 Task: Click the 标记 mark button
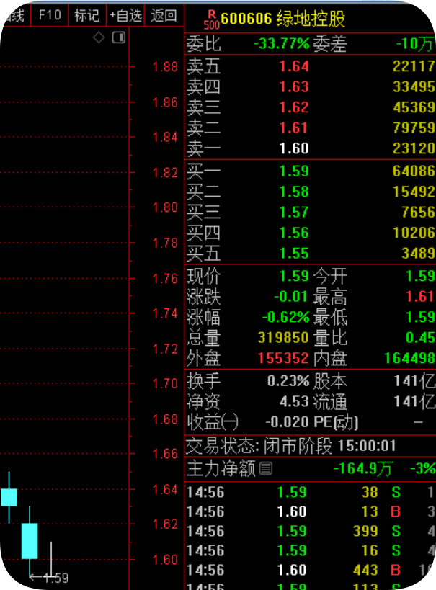[x=87, y=15]
